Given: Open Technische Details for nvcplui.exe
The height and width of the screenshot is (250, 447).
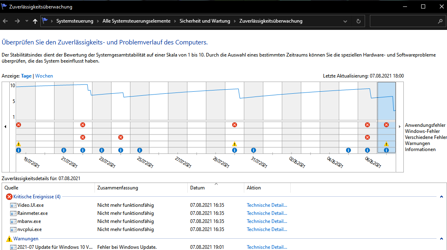Looking at the screenshot, I should coord(267,229).
